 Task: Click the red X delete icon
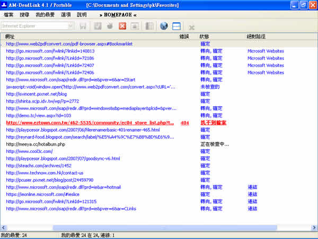tap(122, 26)
